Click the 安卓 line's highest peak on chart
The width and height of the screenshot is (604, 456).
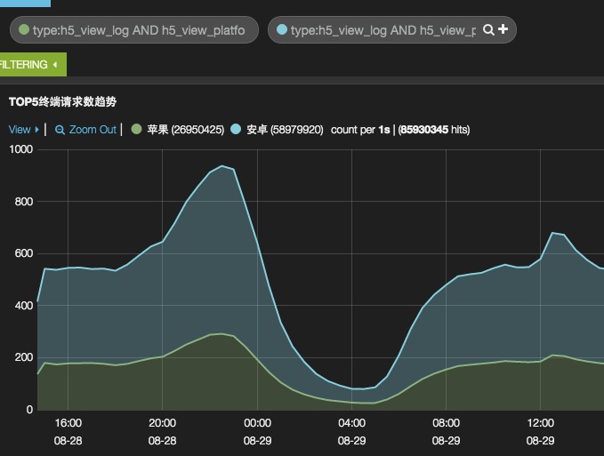[x=221, y=165]
